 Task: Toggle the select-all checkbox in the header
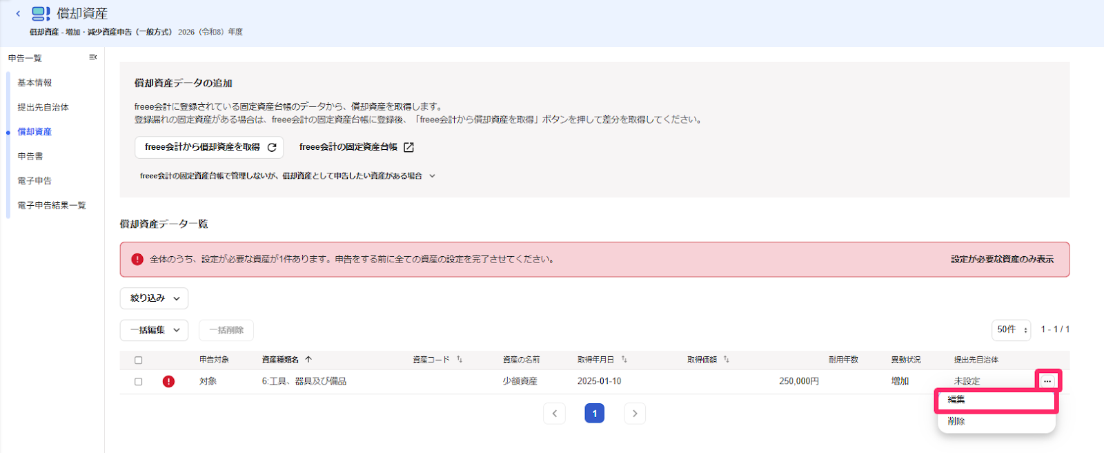pyautogui.click(x=139, y=360)
